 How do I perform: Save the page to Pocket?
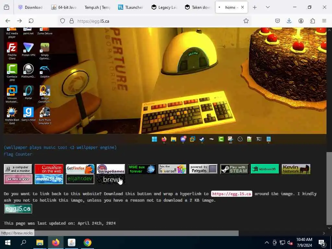coord(278,21)
